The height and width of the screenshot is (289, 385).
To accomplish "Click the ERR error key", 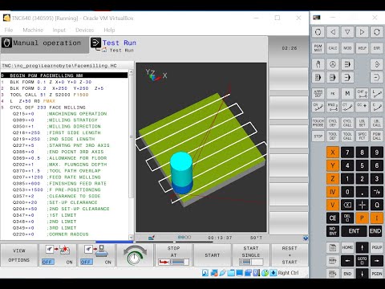I will [377, 48].
